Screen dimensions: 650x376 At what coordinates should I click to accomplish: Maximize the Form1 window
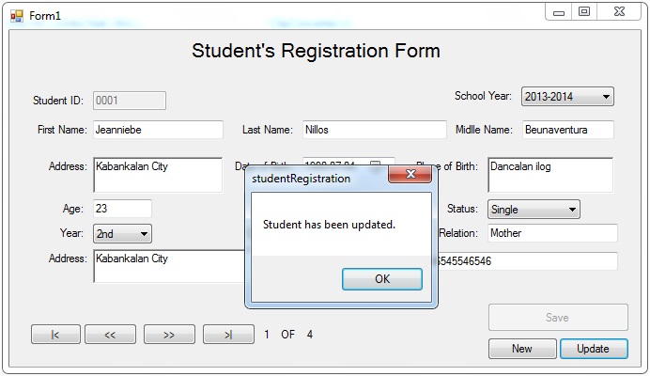[584, 12]
